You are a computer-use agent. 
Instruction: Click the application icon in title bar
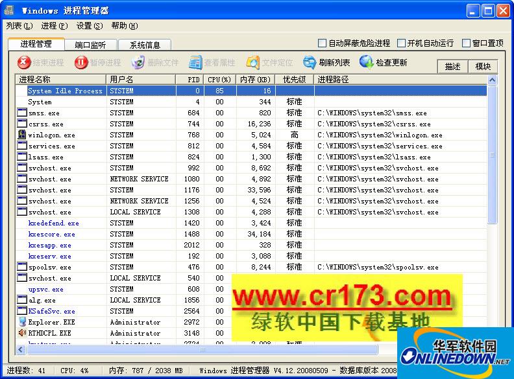[x=9, y=10]
